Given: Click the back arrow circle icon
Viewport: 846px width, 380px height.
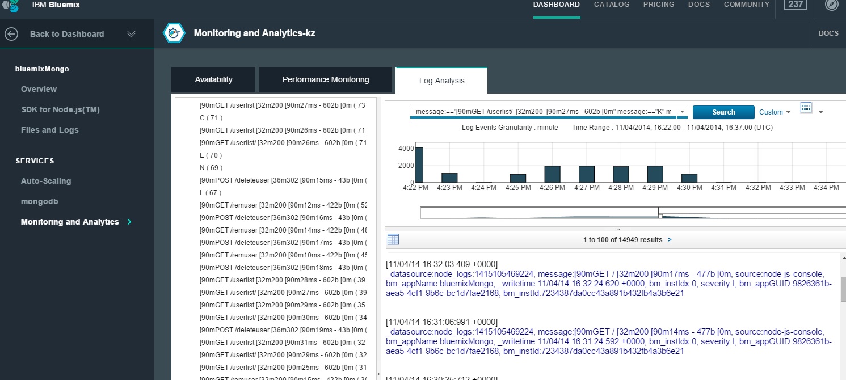Looking at the screenshot, I should point(11,34).
